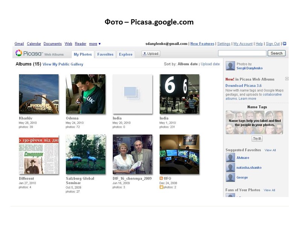Open the Documents link
Screen dimensions: 301x226
tap(53, 44)
